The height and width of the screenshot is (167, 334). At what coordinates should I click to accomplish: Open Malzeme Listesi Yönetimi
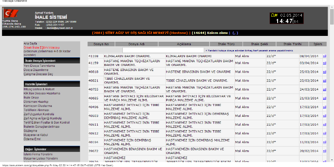tap(40, 159)
